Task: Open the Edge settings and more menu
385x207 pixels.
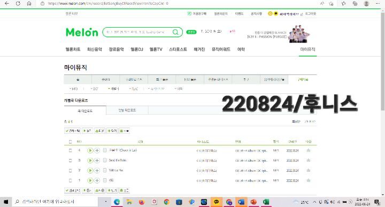Action: 378,3
